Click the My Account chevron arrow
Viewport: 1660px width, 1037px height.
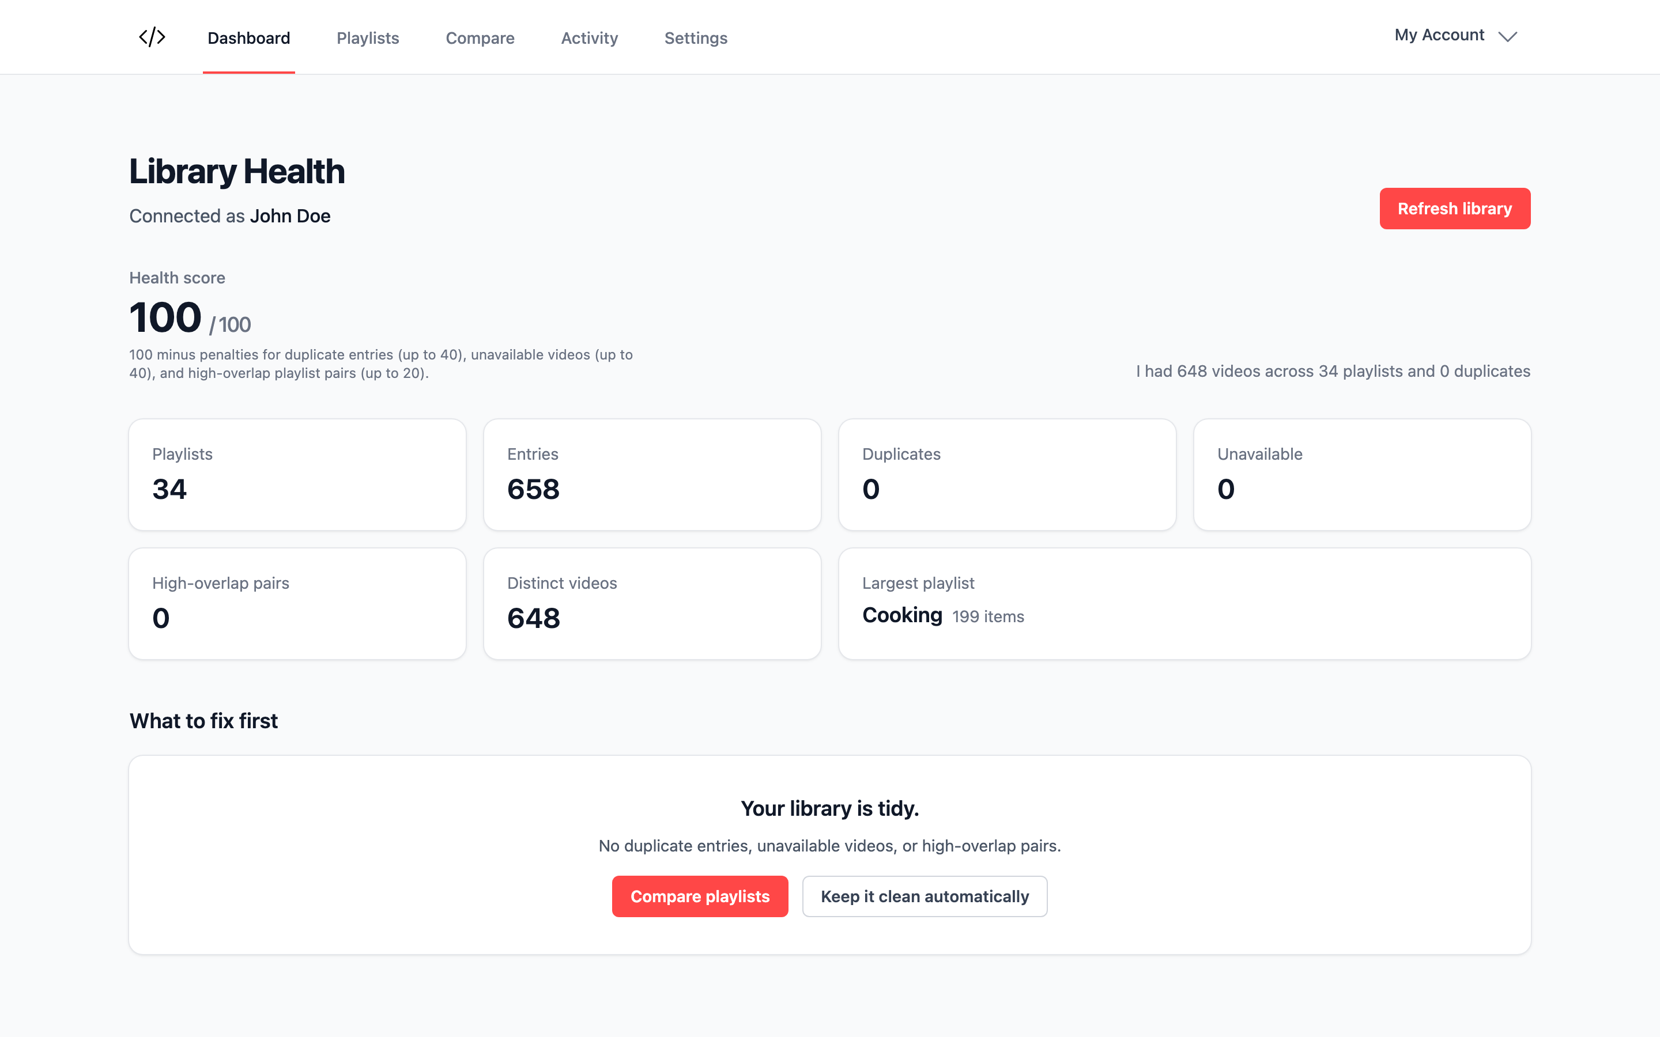click(x=1507, y=36)
